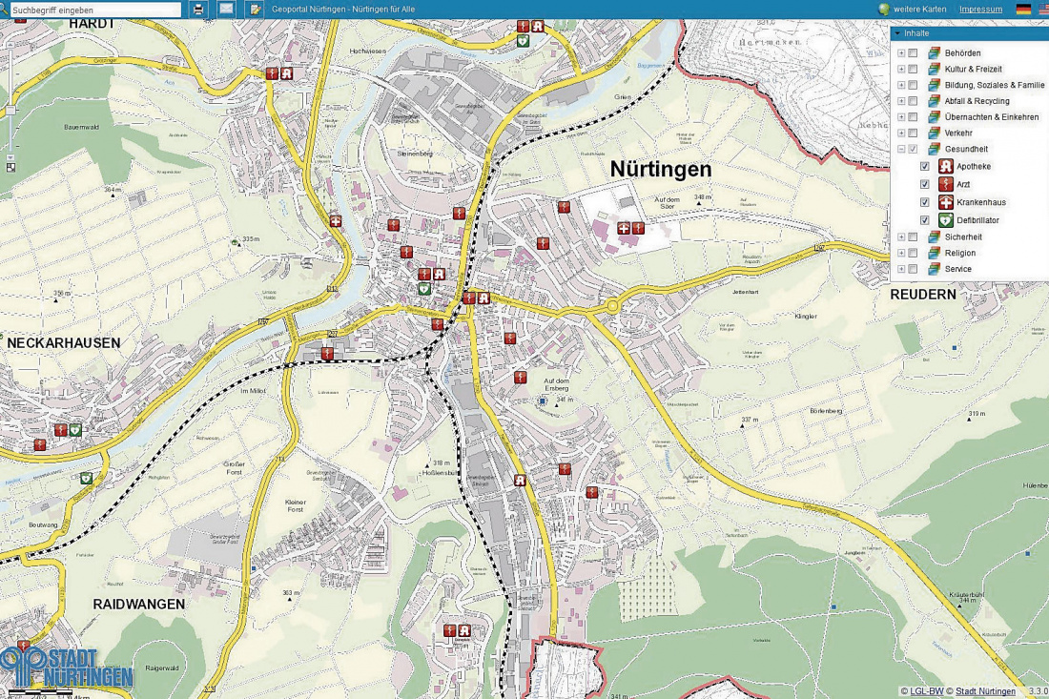Select Apotheke marker near bottom edge by railway
Image resolution: width=1049 pixels, height=699 pixels.
463,630
